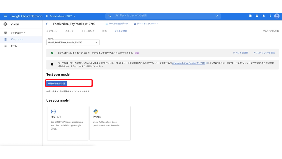
Task: Open the AutoML-dicekm-2107 project selector
Action: [61, 16]
